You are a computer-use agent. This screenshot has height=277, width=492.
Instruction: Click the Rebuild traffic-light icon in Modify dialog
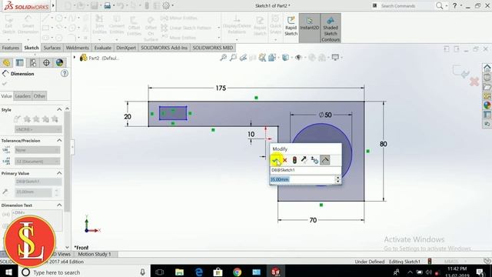[x=294, y=160]
